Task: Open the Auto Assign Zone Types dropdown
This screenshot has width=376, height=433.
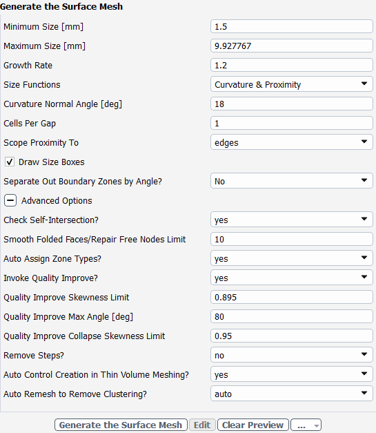Action: click(292, 258)
